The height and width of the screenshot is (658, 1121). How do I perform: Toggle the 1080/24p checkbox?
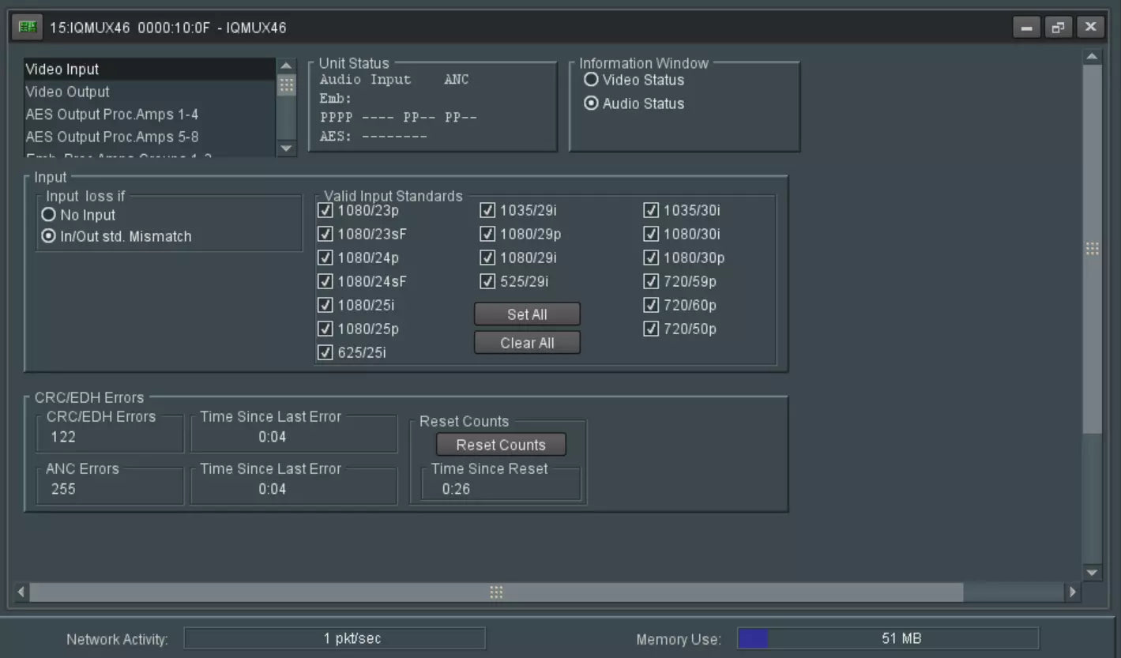[x=325, y=258]
